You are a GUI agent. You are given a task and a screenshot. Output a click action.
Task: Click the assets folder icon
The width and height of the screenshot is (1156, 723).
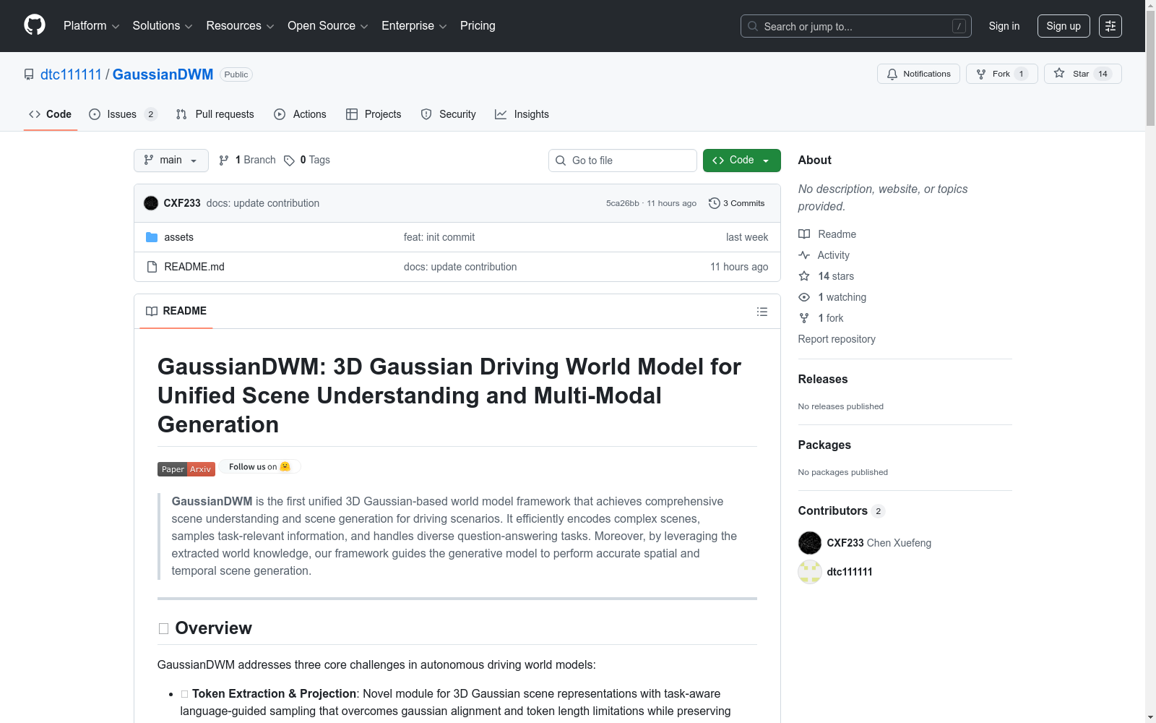pyautogui.click(x=152, y=237)
